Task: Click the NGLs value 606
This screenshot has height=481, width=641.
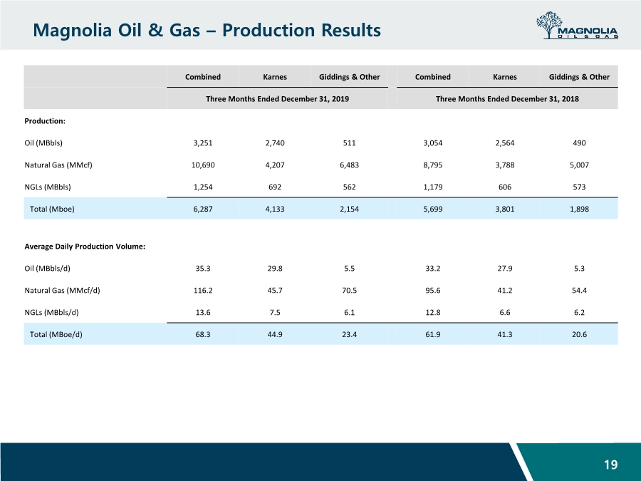Action: click(x=505, y=187)
